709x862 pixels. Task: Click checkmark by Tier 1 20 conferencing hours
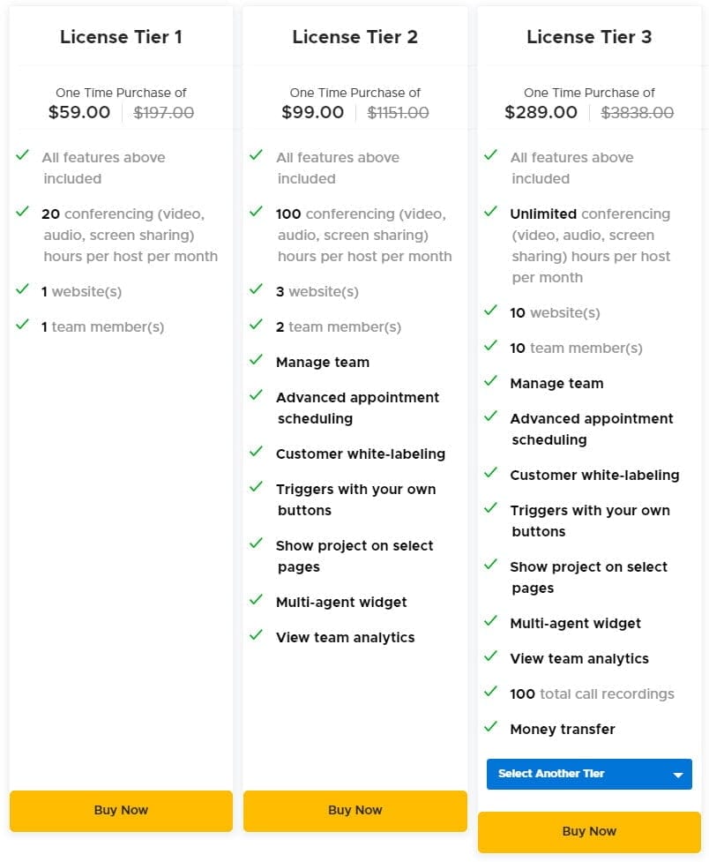[23, 211]
